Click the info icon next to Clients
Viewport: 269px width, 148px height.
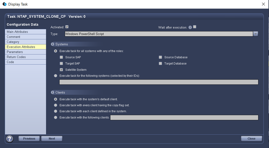pyautogui.click(x=52, y=93)
